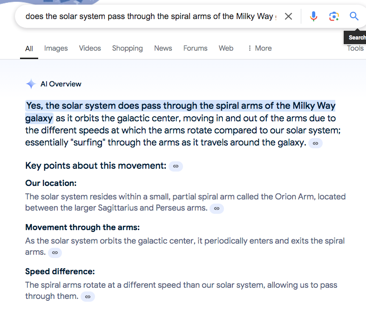Switch to the Videos tab
Image resolution: width=366 pixels, height=311 pixels.
coord(90,48)
